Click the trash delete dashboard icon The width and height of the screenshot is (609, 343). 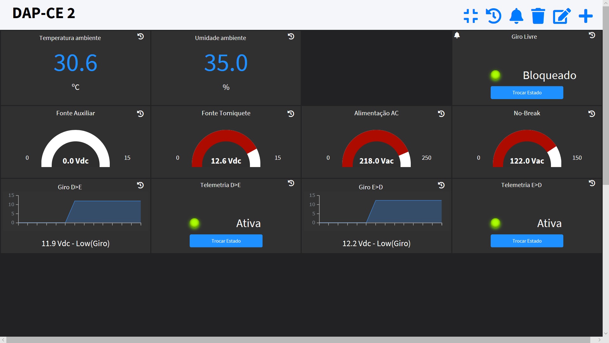(x=538, y=16)
